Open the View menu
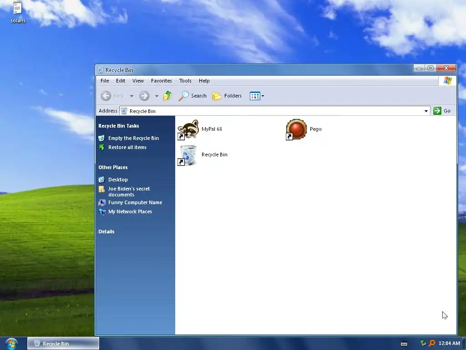 pos(138,81)
